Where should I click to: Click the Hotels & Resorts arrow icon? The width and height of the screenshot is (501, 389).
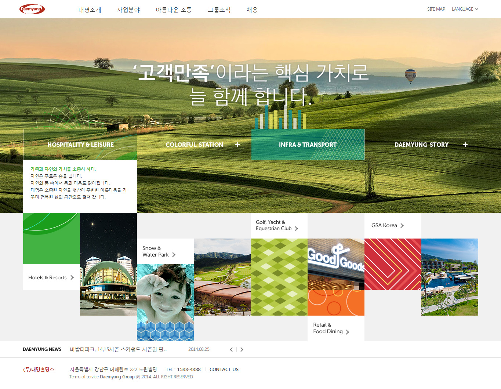72,277
